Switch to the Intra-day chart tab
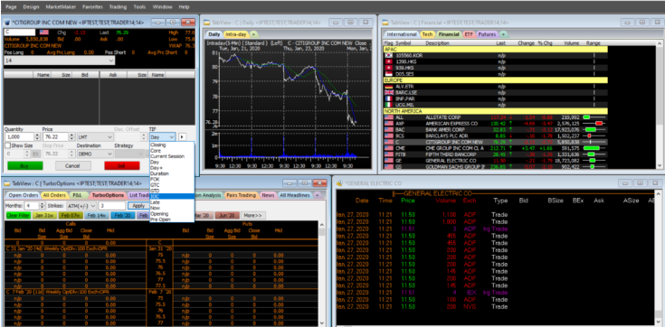The height and width of the screenshot is (327, 665). coord(235,34)
